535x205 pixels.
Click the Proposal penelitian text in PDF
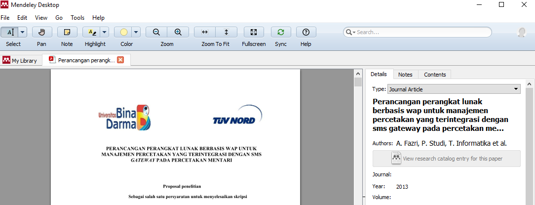click(x=182, y=186)
